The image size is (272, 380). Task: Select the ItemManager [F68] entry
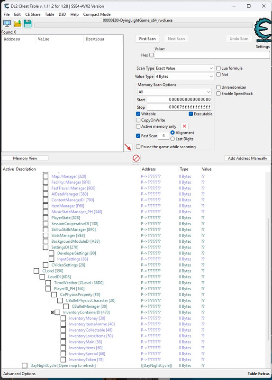pyautogui.click(x=68, y=206)
